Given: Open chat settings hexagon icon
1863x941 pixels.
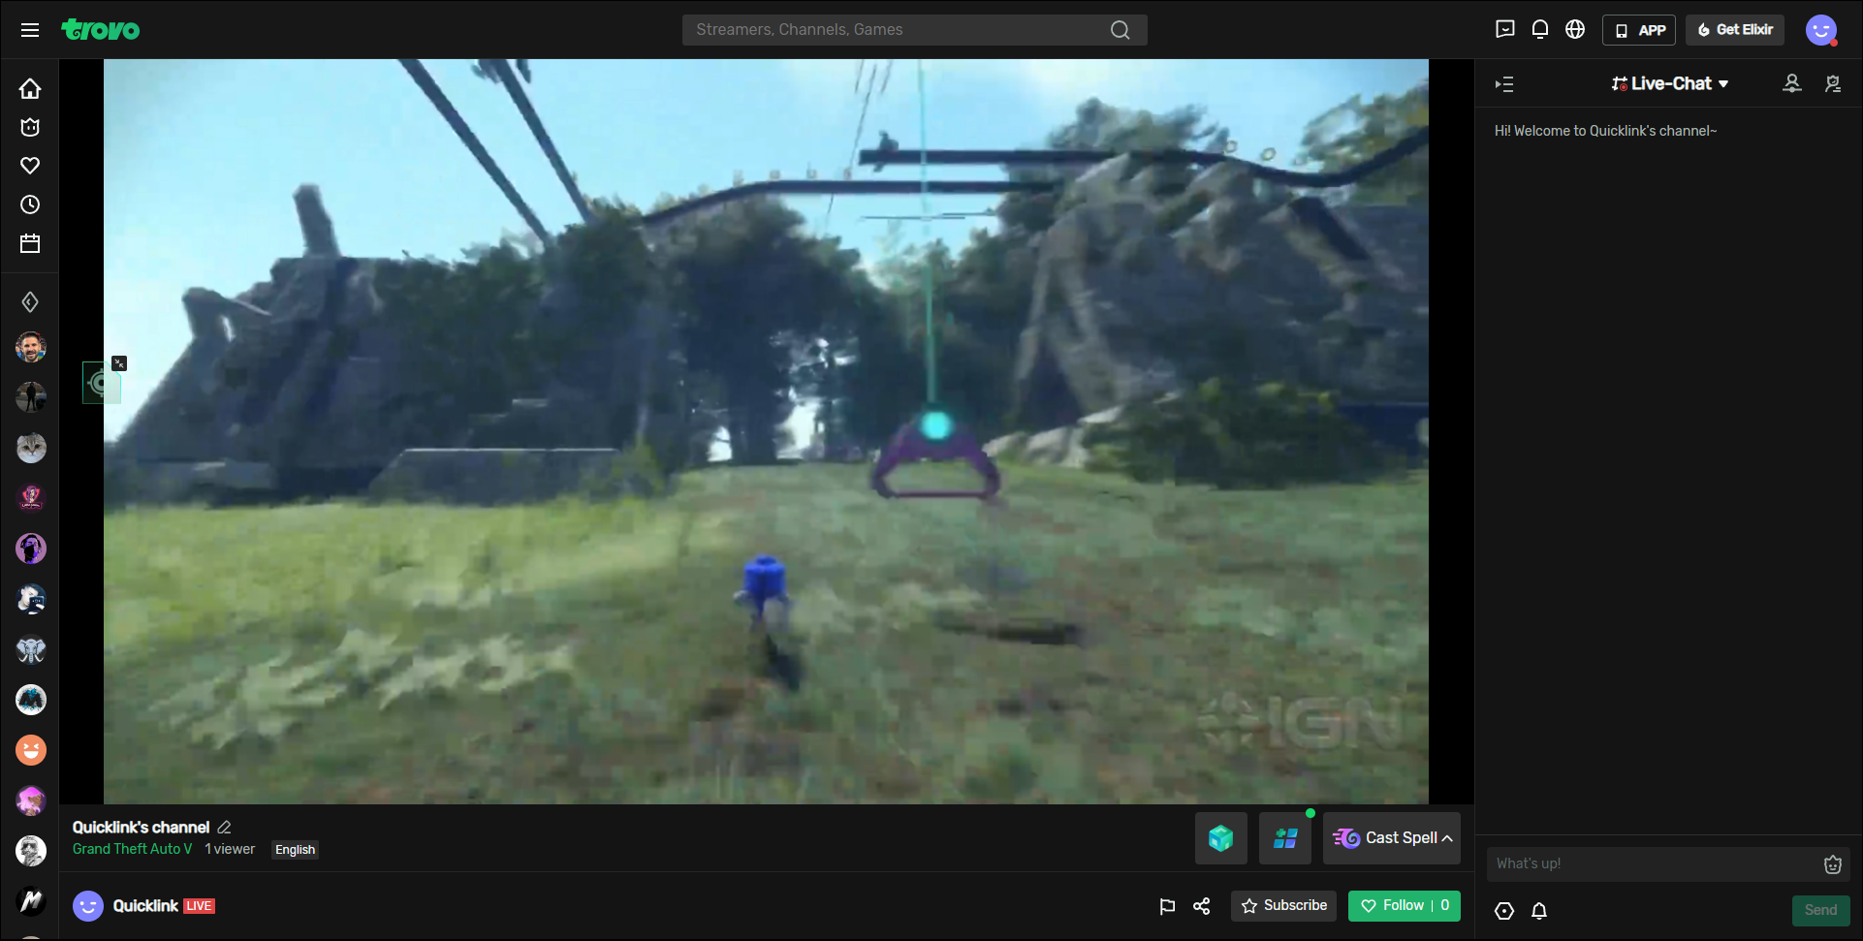Looking at the screenshot, I should click(x=1504, y=911).
